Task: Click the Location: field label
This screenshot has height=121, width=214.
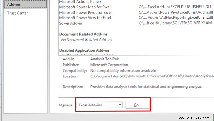Action: coord(70,76)
